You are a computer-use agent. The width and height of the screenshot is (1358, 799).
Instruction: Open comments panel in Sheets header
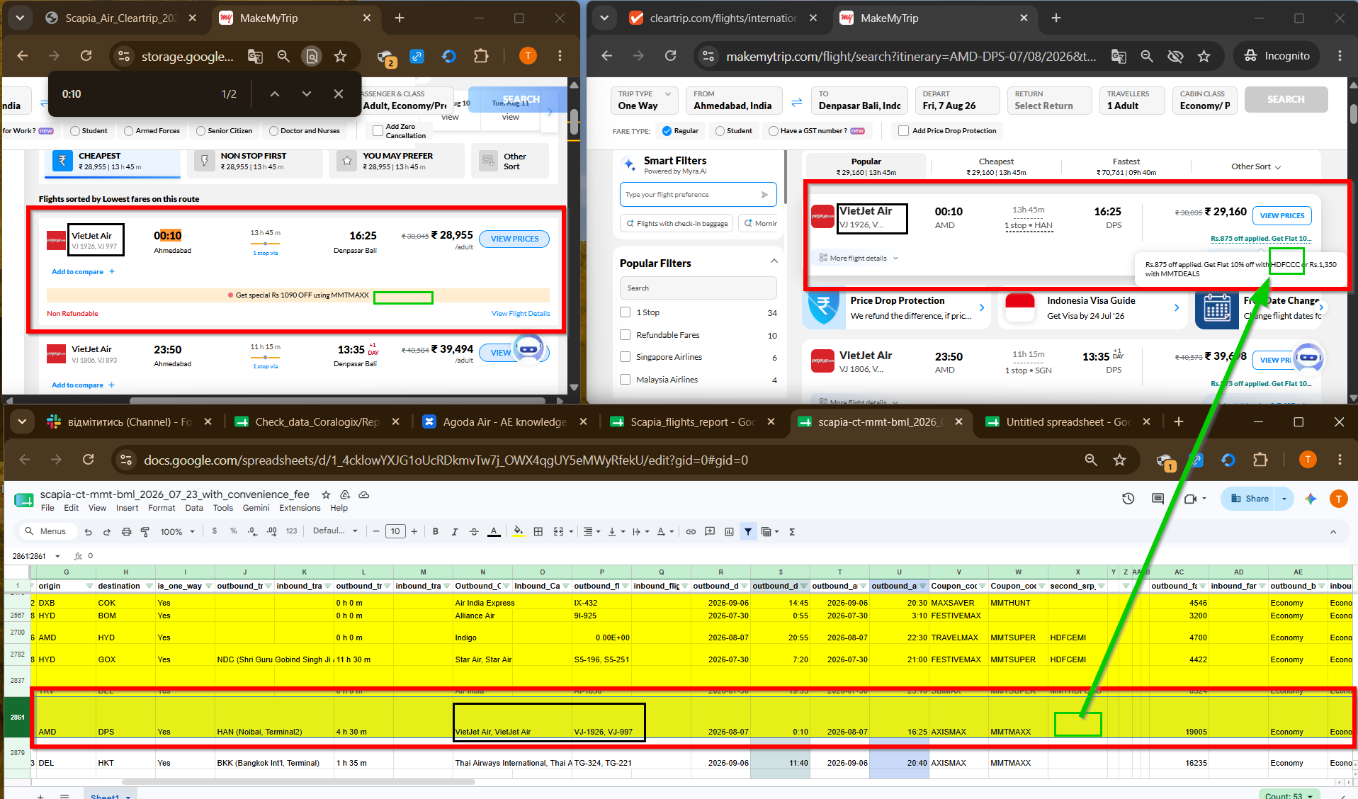click(1158, 499)
